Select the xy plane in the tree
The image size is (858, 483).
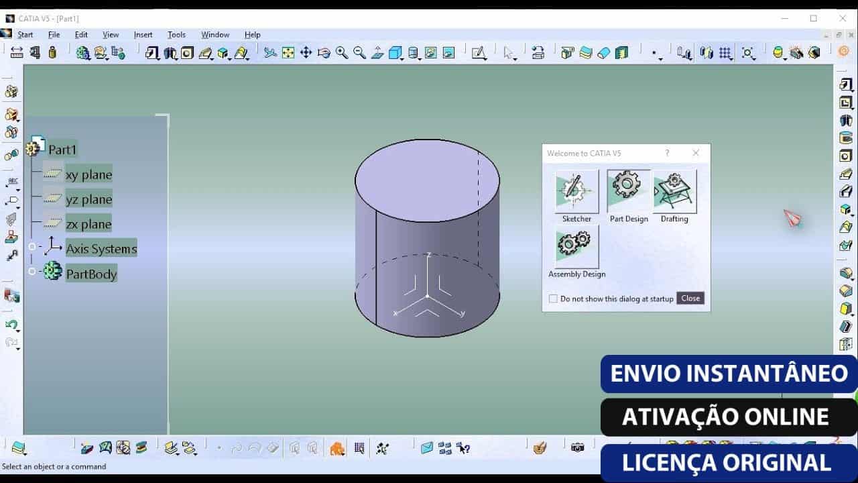click(x=88, y=174)
